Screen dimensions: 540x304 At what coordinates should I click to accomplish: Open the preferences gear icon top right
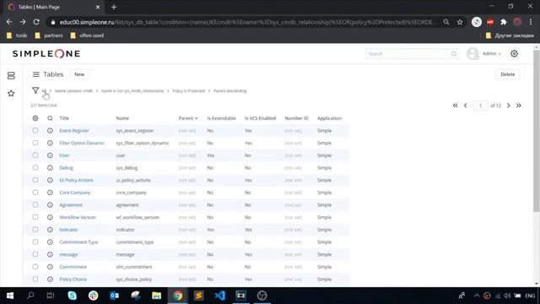[514, 54]
